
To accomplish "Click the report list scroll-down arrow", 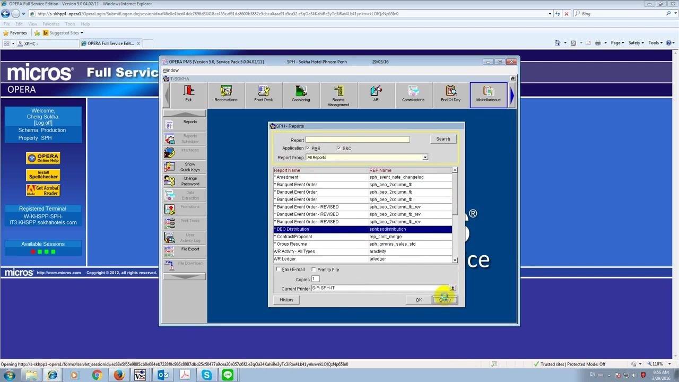I will pos(455,260).
